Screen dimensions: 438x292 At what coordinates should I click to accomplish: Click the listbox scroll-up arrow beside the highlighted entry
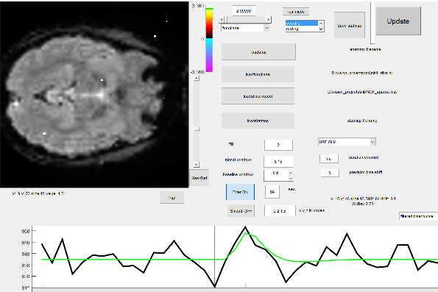[x=321, y=24]
